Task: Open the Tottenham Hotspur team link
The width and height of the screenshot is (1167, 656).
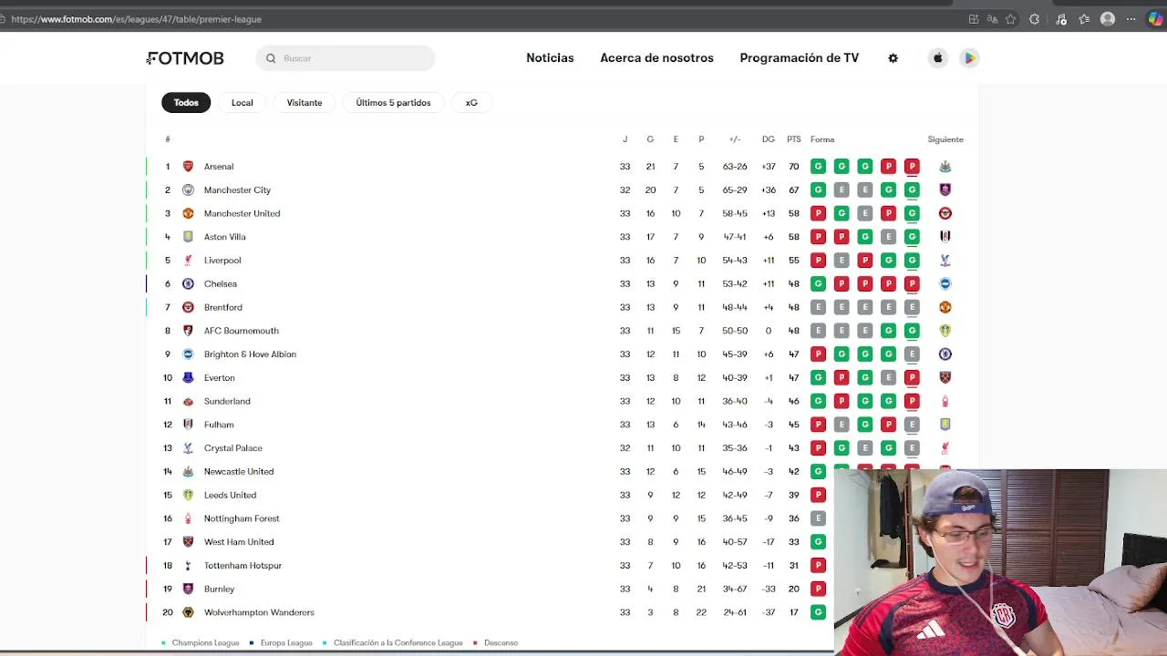Action: point(243,566)
